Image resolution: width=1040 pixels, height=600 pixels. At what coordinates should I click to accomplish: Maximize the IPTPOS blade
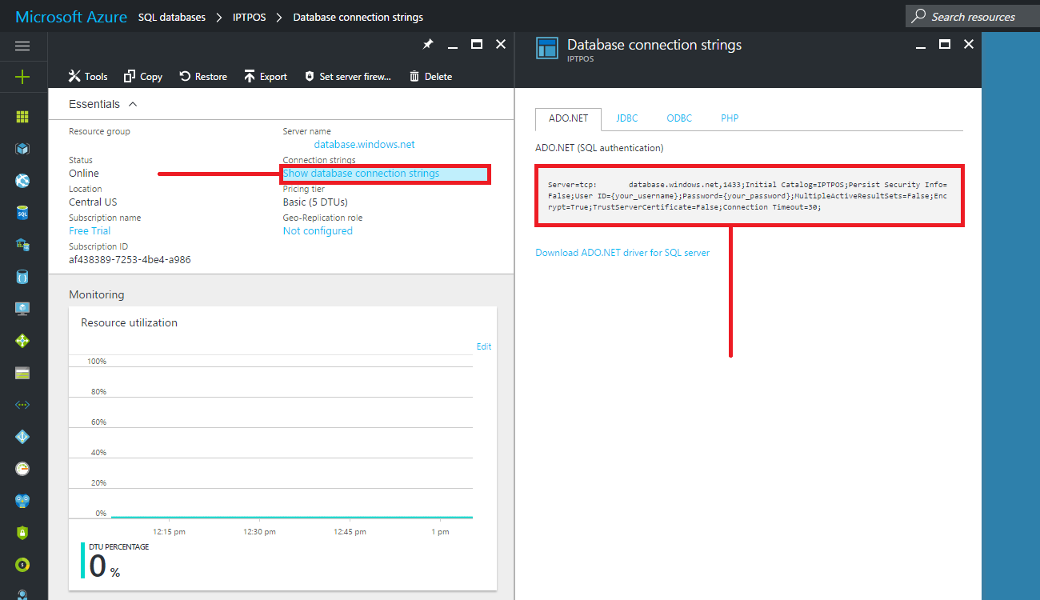click(x=477, y=45)
